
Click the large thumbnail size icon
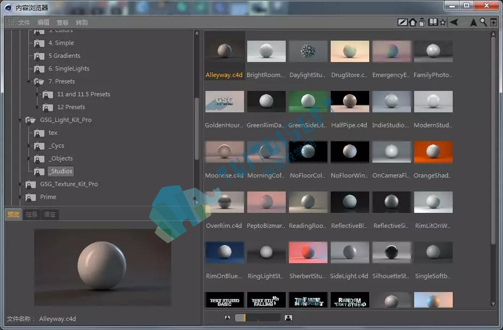pos(288,318)
